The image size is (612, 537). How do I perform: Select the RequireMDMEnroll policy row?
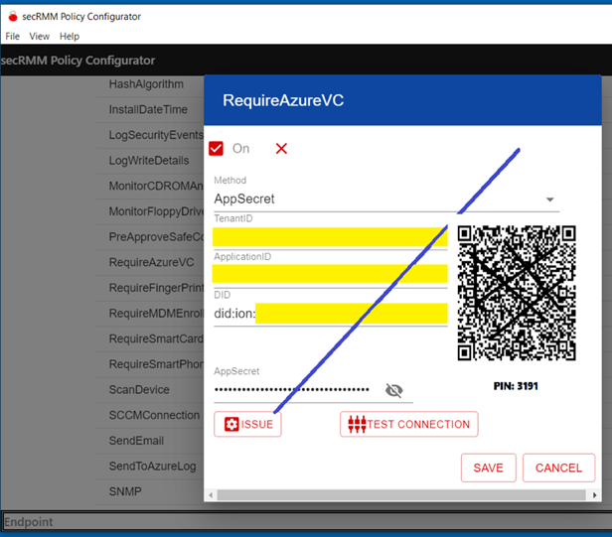click(x=150, y=313)
